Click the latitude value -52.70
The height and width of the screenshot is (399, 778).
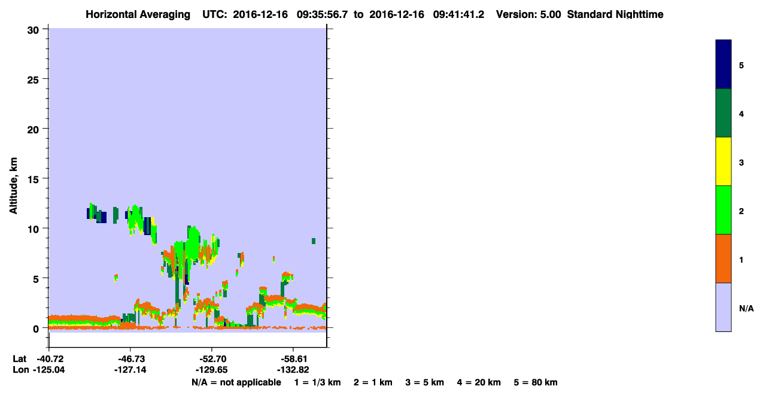[212, 358]
